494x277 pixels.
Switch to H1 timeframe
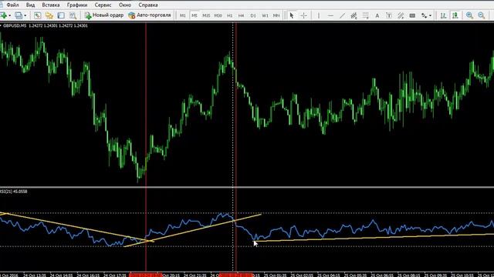coord(230,15)
